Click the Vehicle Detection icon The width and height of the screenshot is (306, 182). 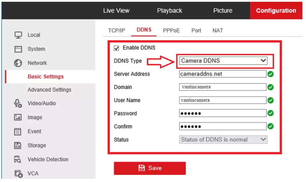[18, 159]
